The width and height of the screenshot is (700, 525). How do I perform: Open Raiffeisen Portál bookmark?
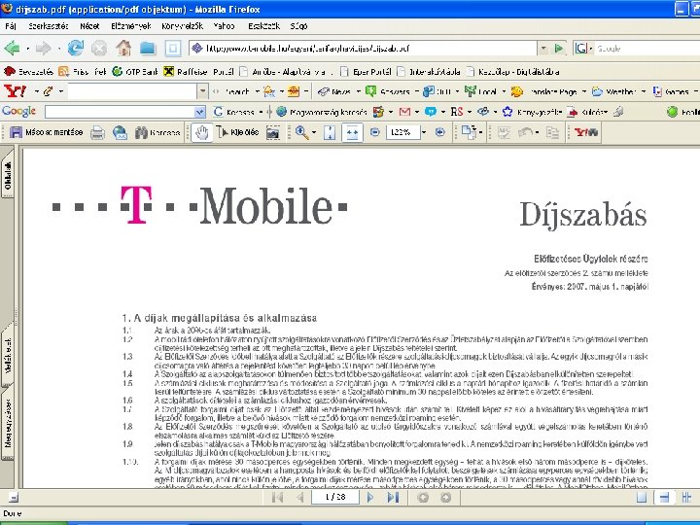(x=198, y=71)
